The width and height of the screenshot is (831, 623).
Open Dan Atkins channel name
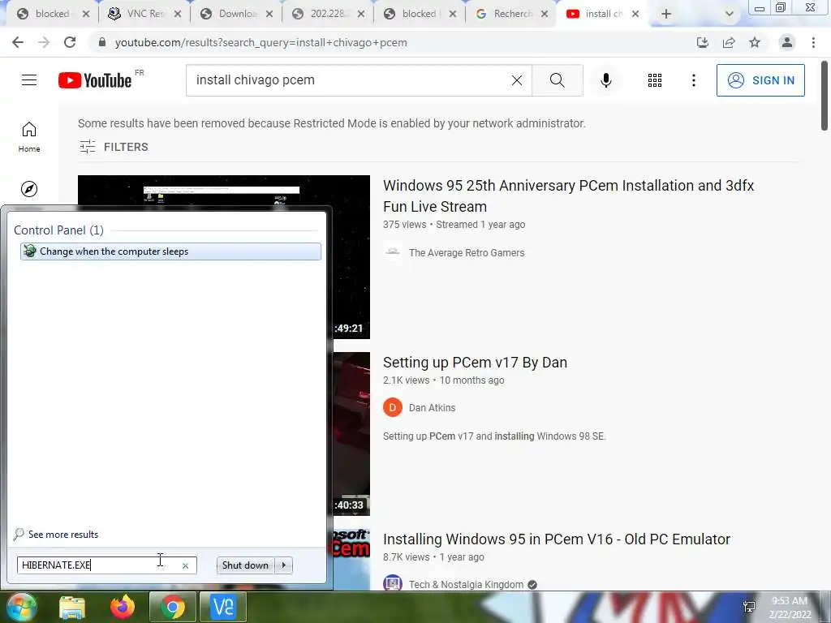coord(432,407)
